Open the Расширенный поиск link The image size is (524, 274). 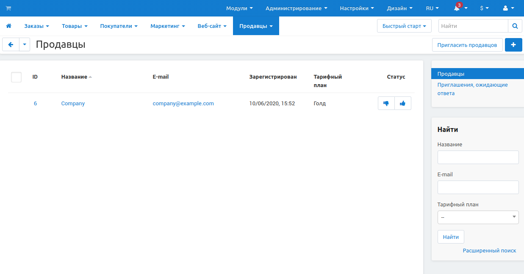pos(489,251)
